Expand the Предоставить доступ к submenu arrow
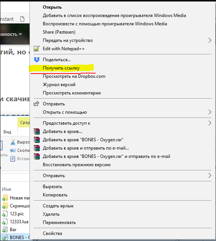The image size is (216, 241). point(210,123)
